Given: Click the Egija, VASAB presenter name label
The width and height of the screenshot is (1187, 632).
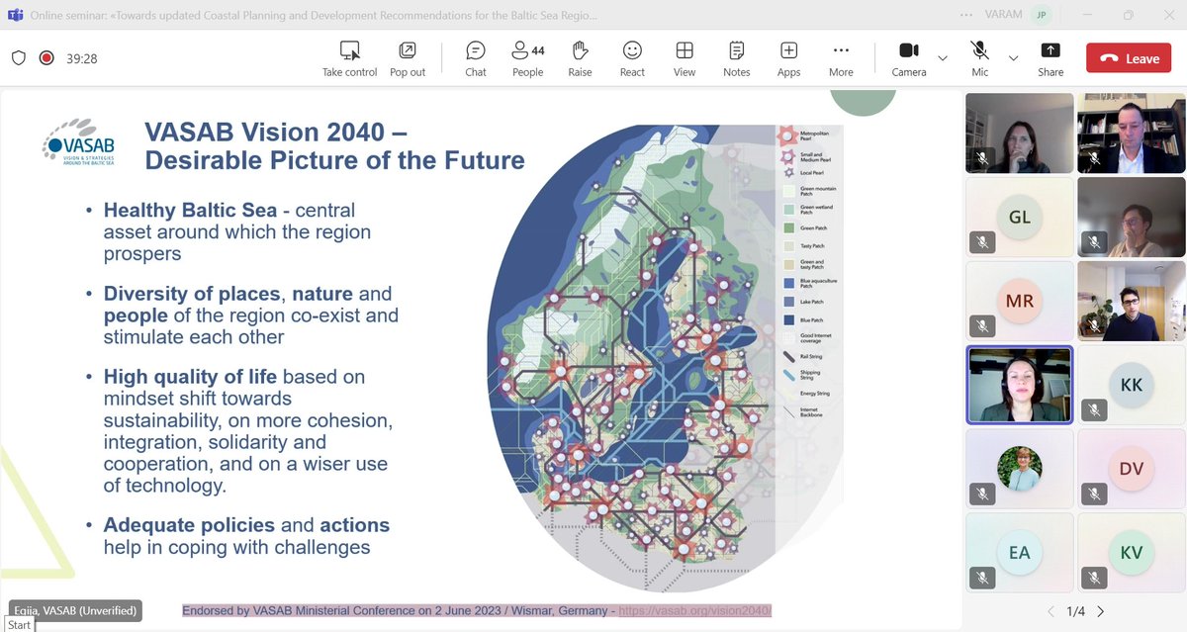Looking at the screenshot, I should point(75,610).
